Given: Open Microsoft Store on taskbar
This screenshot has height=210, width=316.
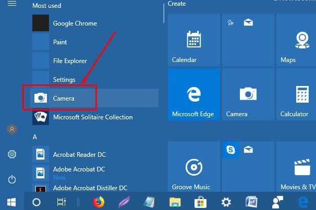Looking at the screenshot, I should pos(200,202).
